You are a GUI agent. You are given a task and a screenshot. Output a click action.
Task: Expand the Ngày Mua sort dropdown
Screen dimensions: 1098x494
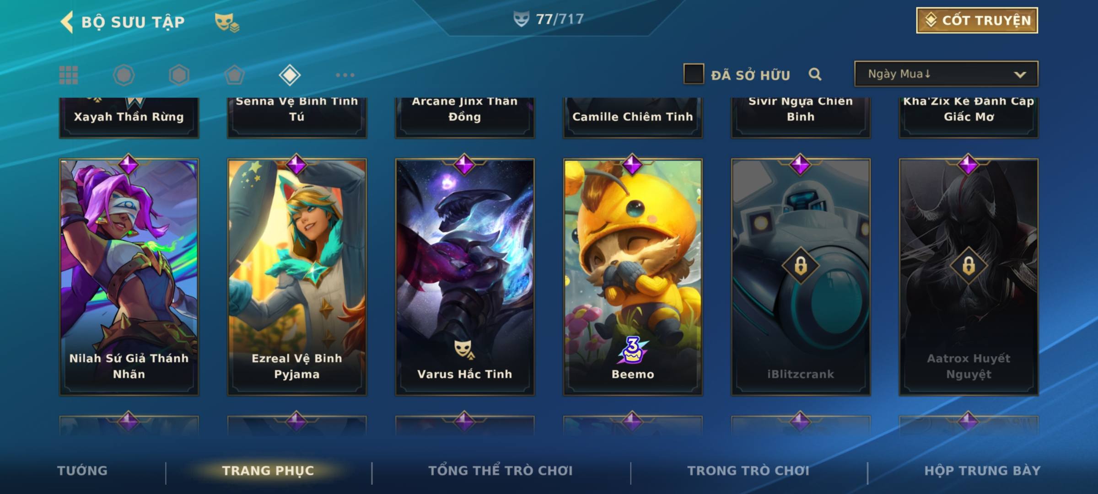coord(946,74)
